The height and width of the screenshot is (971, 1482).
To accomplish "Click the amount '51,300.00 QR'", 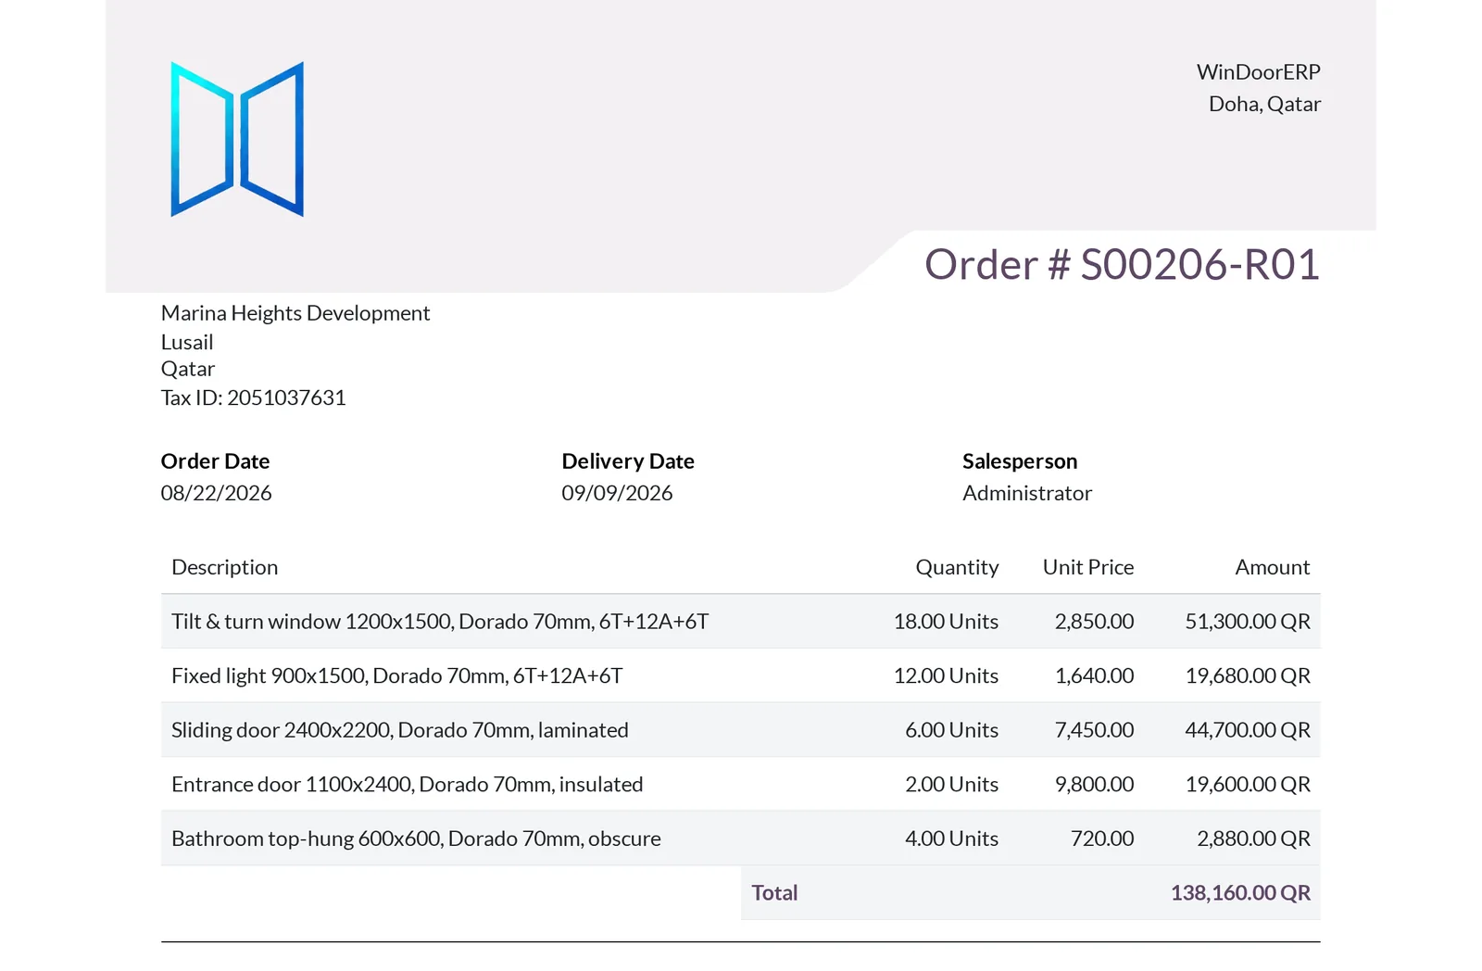I will coord(1248,622).
